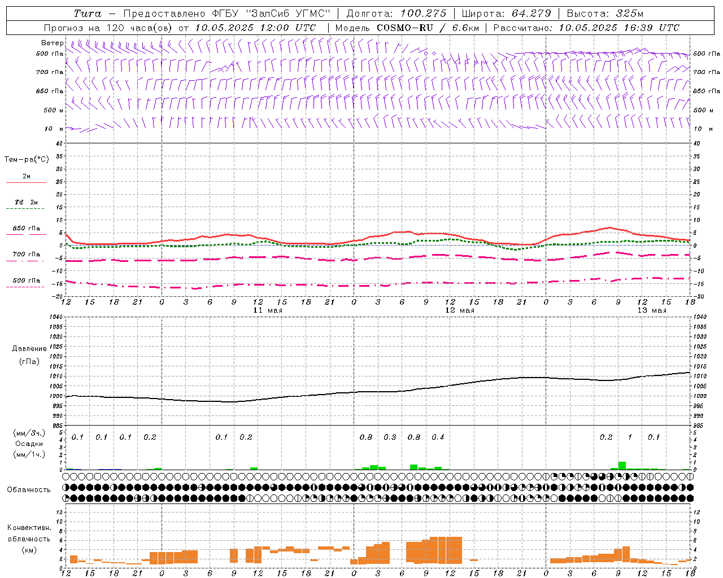Click the "Осадки" precipitation panel label
723x578 pixels.
click(x=29, y=444)
